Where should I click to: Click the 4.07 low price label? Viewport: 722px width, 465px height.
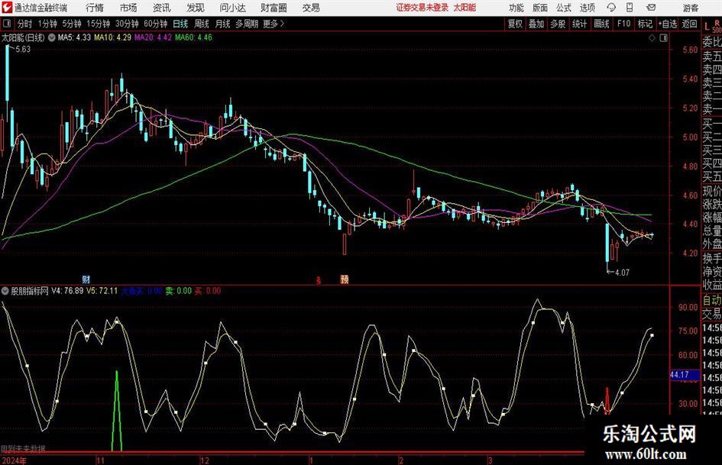coord(622,273)
